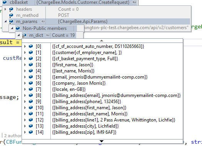202x146 pixels.
Task: Select the billing_address[phone] 132456 value
Action: click(87, 102)
